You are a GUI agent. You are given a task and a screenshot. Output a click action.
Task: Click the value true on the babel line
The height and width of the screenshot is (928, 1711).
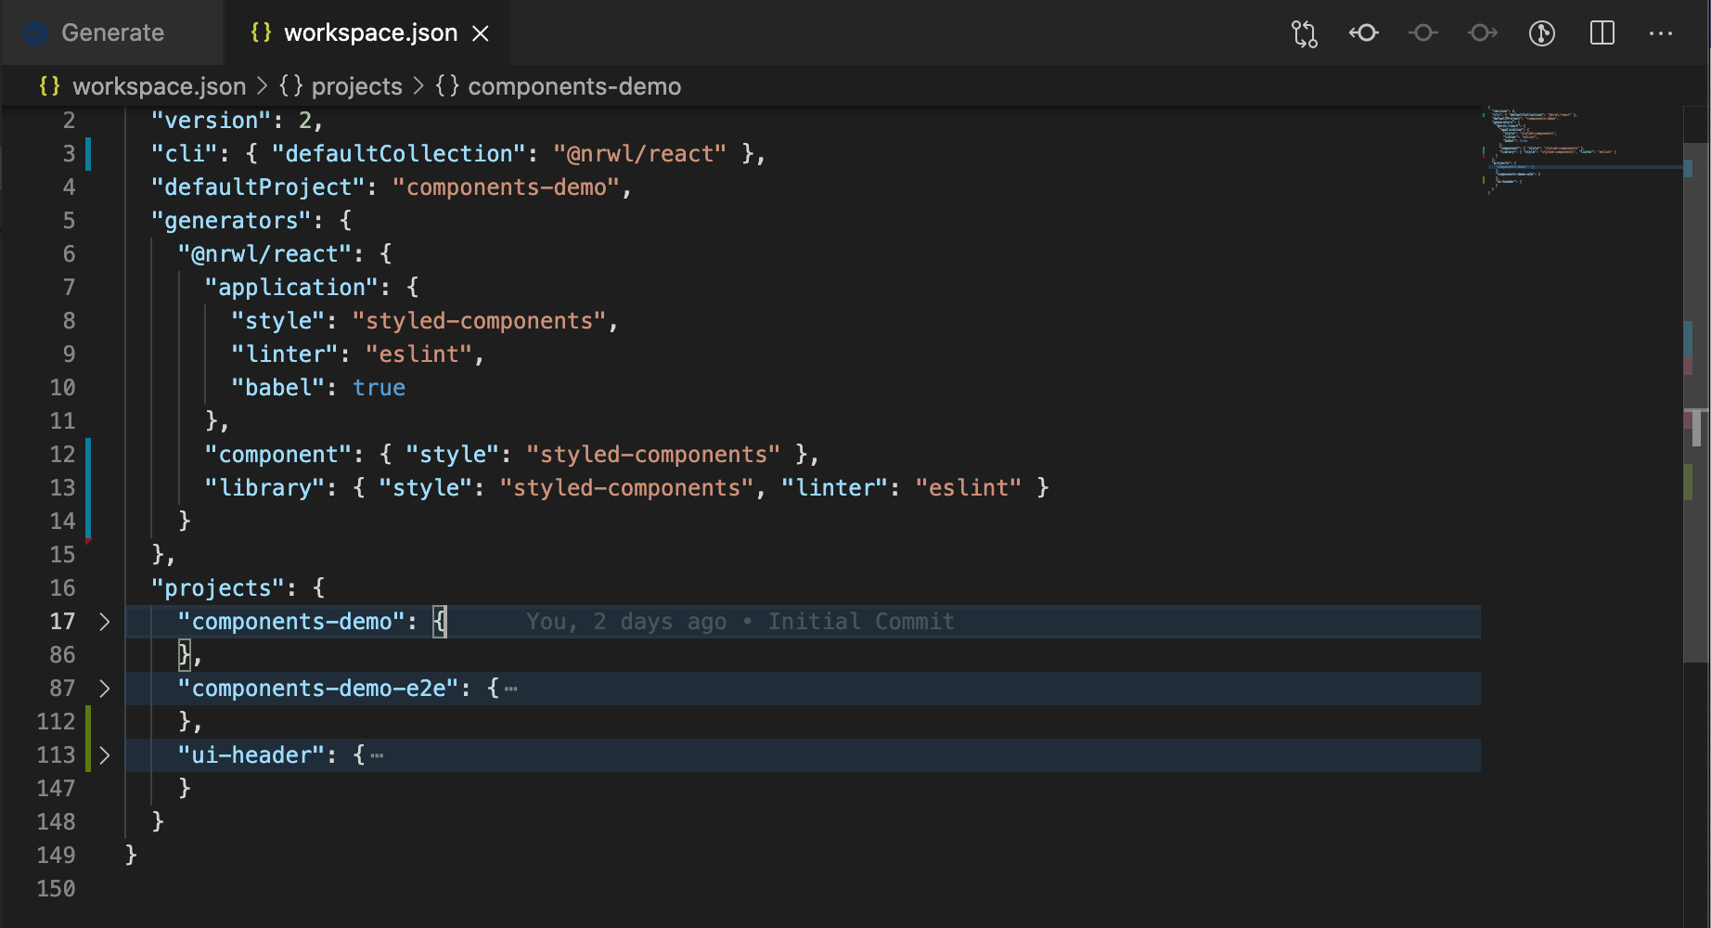[x=379, y=388]
